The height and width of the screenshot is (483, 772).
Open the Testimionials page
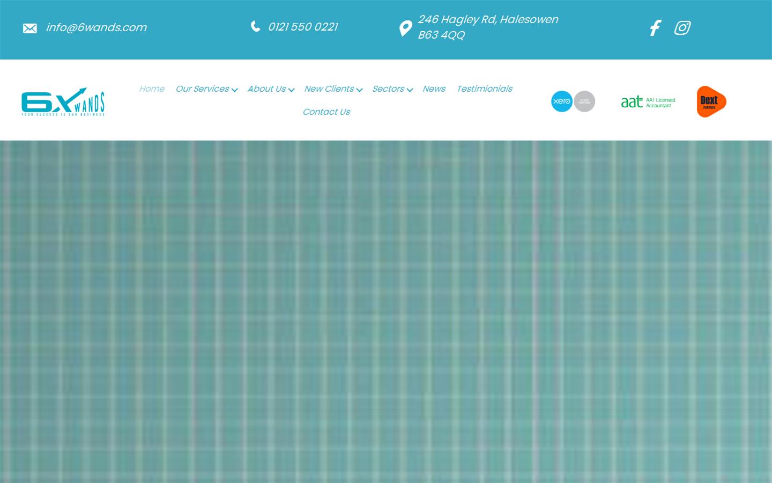[x=484, y=89]
